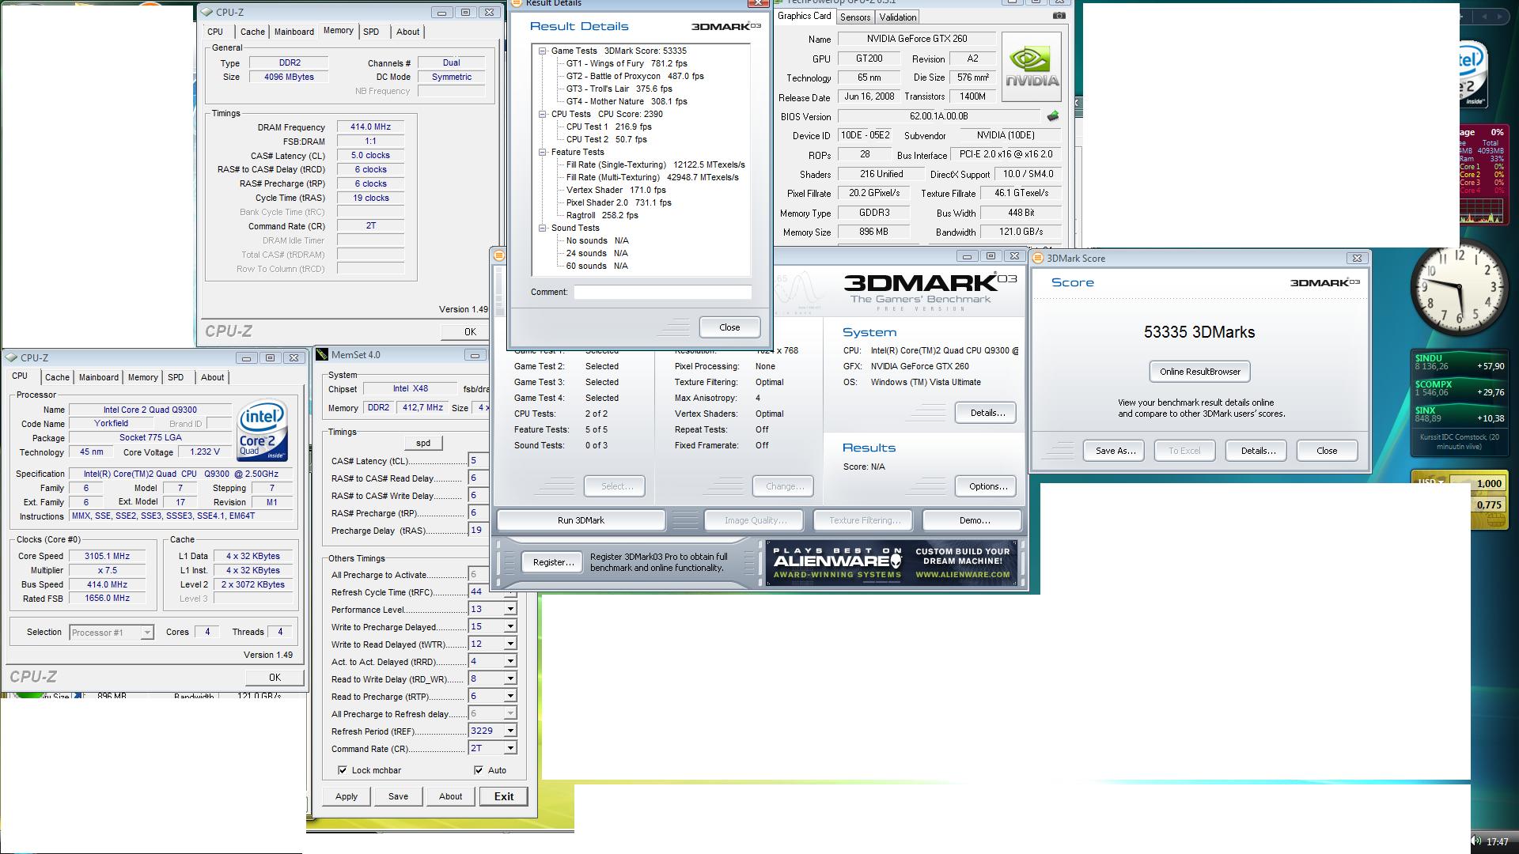Click About button in MemSet

(450, 796)
